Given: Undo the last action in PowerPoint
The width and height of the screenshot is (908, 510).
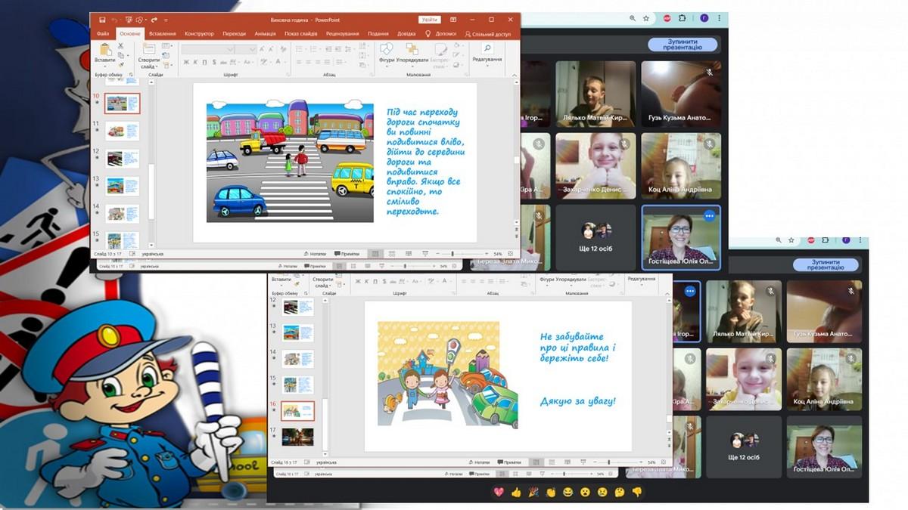Looking at the screenshot, I should click(x=115, y=20).
